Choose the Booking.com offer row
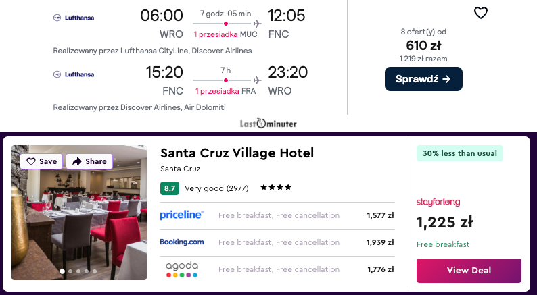This screenshot has height=295, width=537. pos(277,242)
